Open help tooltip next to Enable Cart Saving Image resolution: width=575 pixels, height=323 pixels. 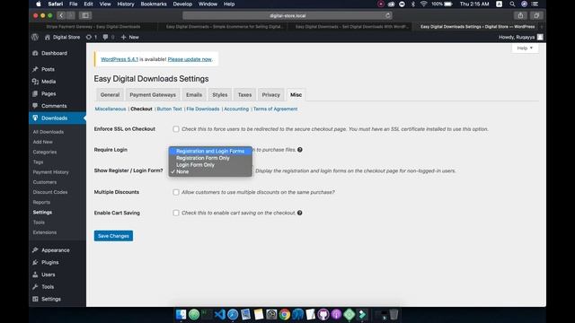[x=299, y=213]
